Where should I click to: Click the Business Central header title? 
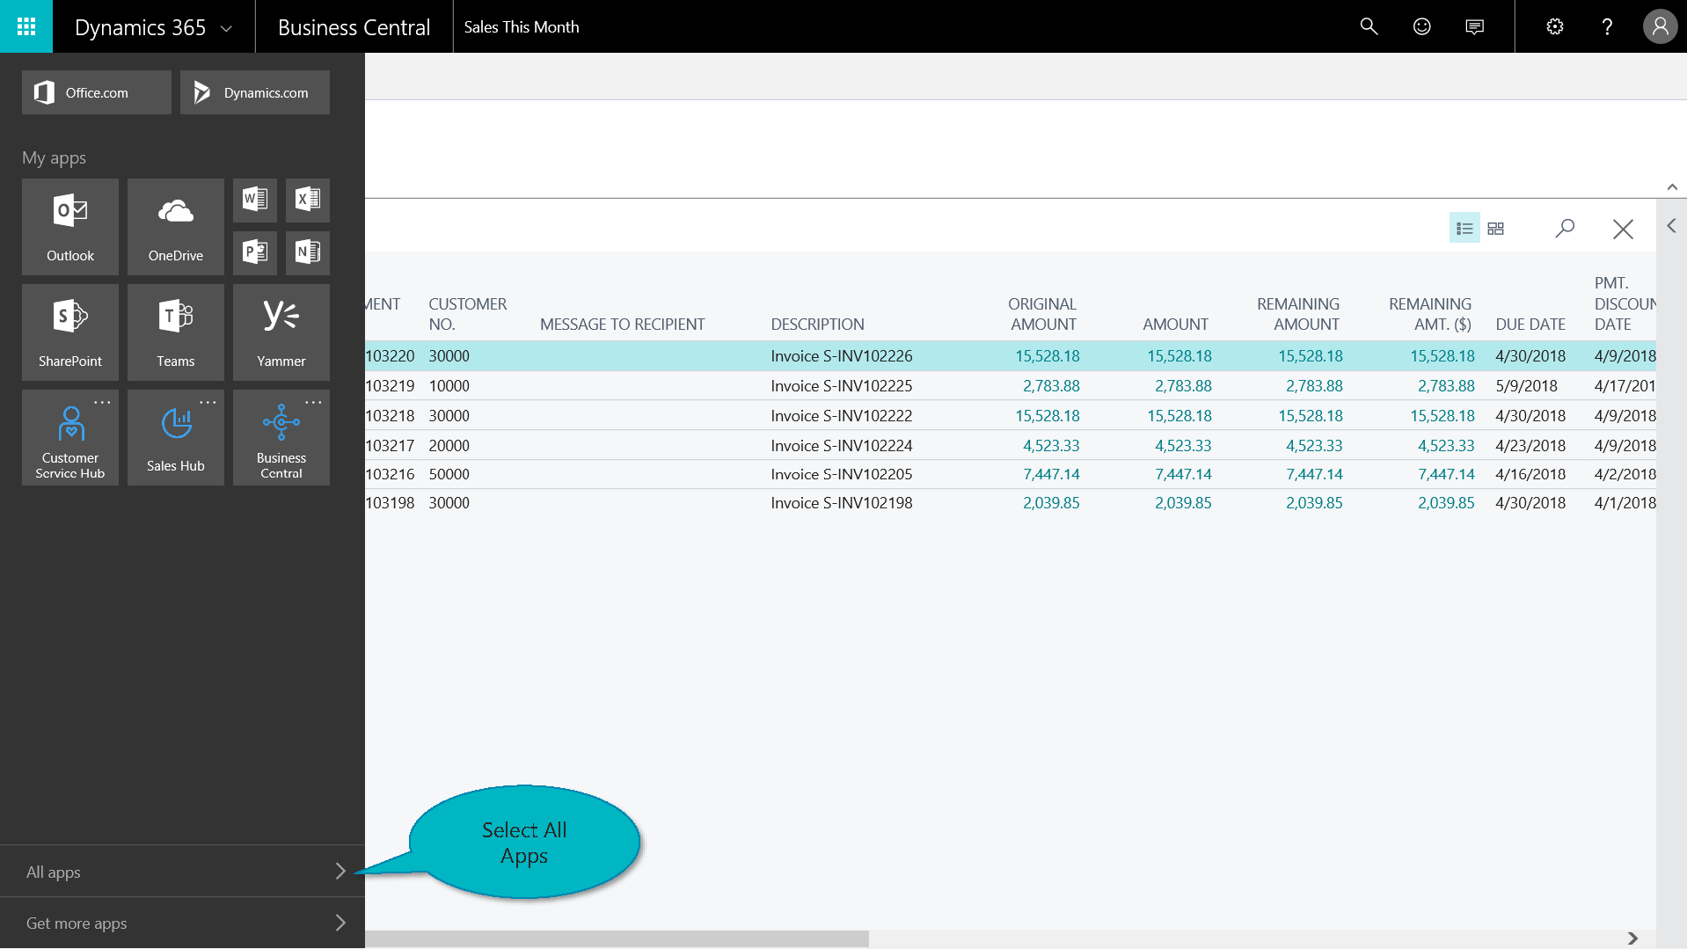point(354,27)
